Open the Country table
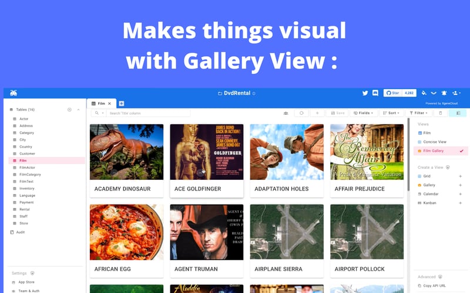The image size is (470, 293). [x=25, y=147]
